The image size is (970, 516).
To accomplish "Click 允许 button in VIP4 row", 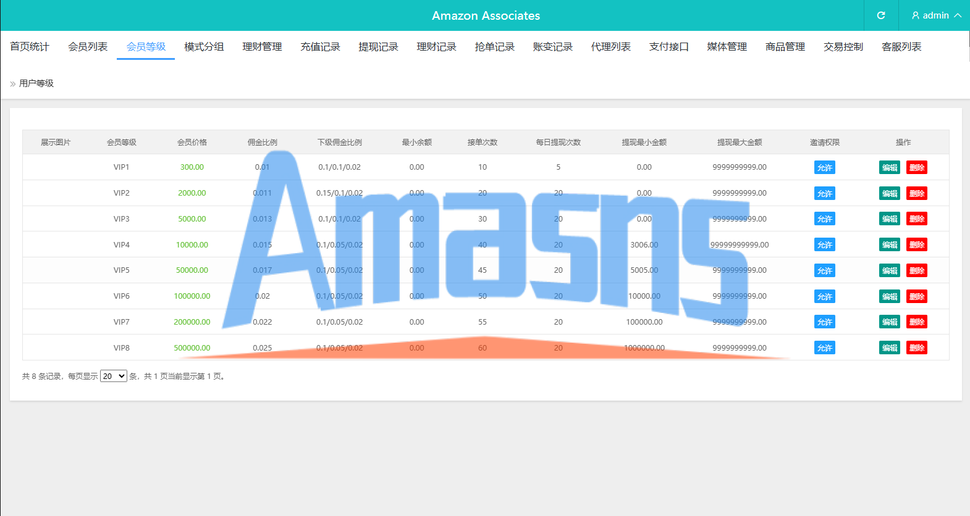I will pyautogui.click(x=825, y=245).
